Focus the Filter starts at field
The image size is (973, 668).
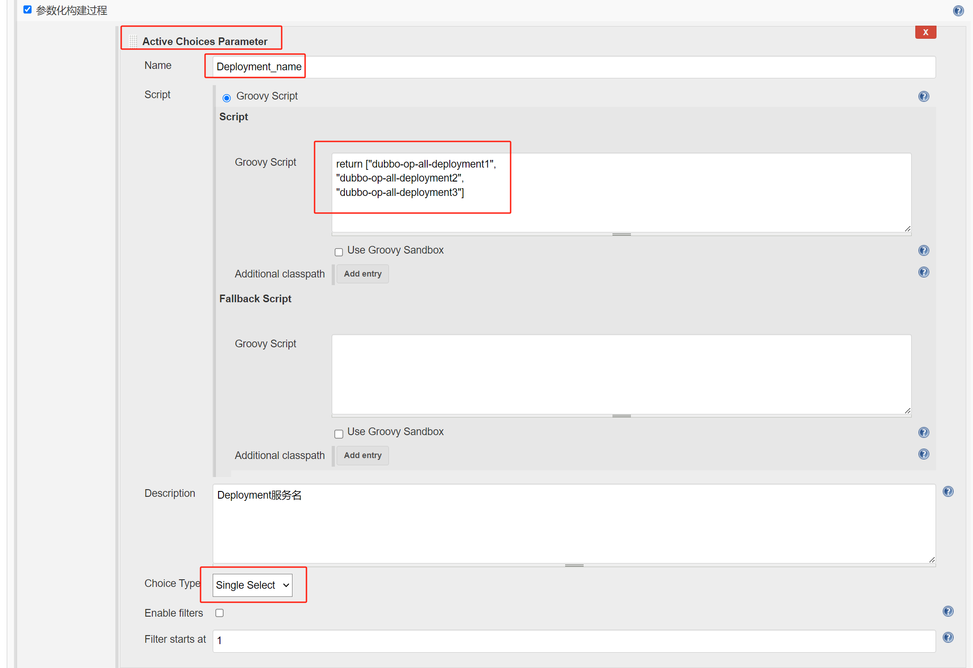coord(574,641)
